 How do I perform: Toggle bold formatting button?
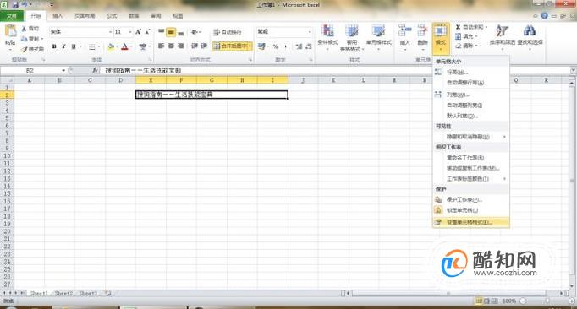click(54, 46)
